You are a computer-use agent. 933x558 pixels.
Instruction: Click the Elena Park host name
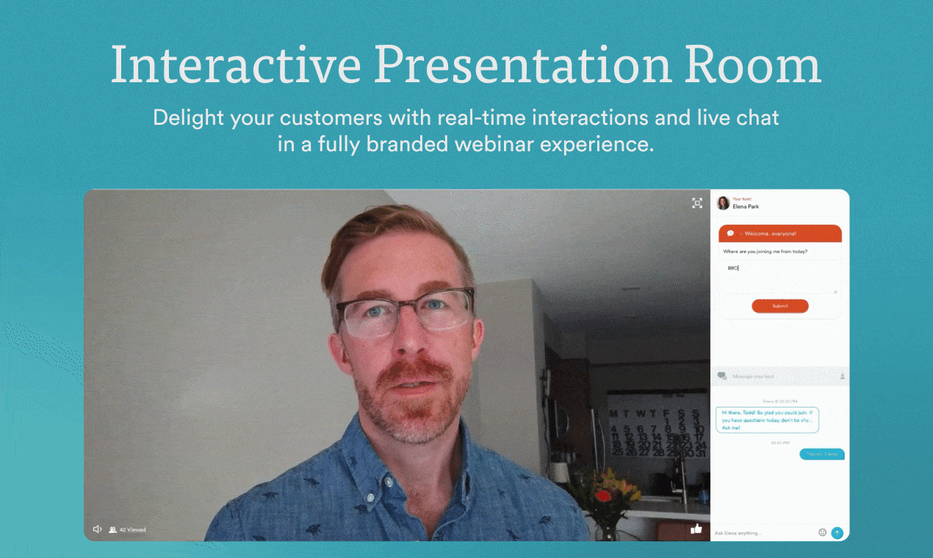[746, 207]
